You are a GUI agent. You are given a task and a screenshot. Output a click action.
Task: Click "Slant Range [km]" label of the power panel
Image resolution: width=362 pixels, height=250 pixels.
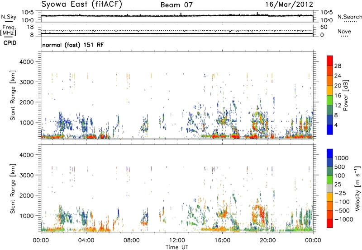click(13, 95)
